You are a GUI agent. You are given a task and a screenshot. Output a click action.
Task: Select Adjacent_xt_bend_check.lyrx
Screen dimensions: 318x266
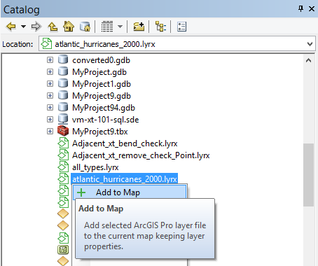[x=125, y=143]
